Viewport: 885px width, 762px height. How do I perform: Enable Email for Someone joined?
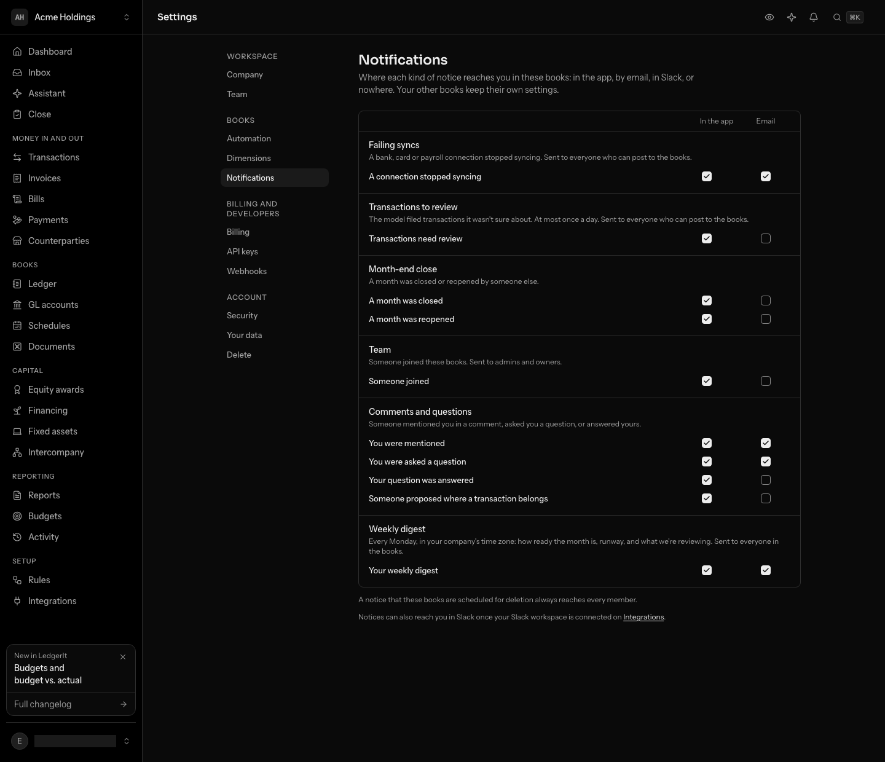coord(766,381)
